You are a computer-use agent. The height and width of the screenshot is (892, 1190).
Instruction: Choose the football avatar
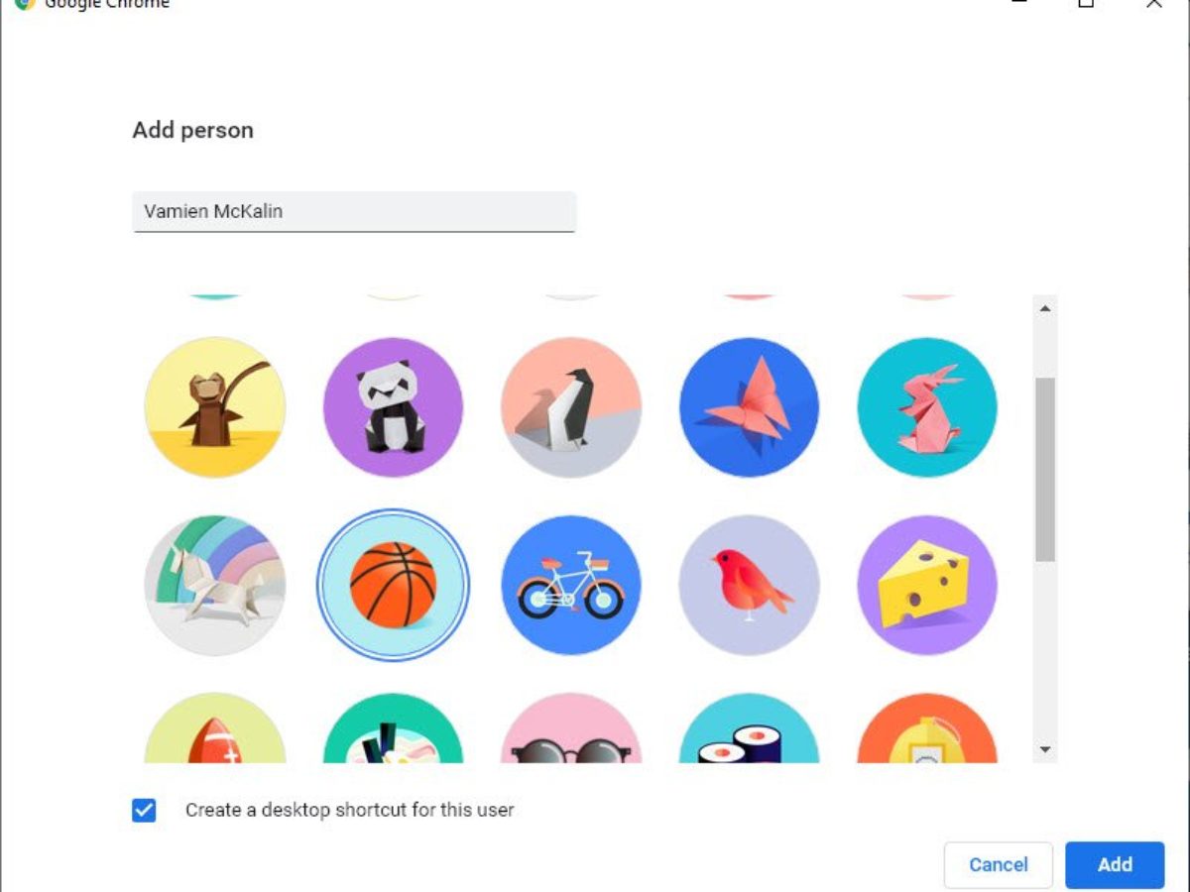coord(215,728)
